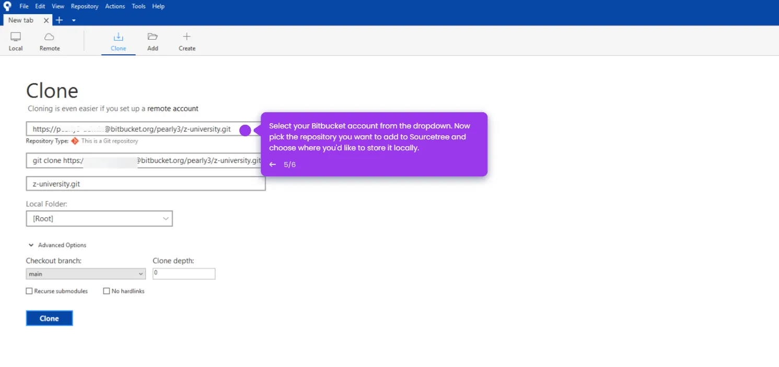Image resolution: width=779 pixels, height=367 pixels.
Task: Follow the remote account link
Action: (x=173, y=109)
